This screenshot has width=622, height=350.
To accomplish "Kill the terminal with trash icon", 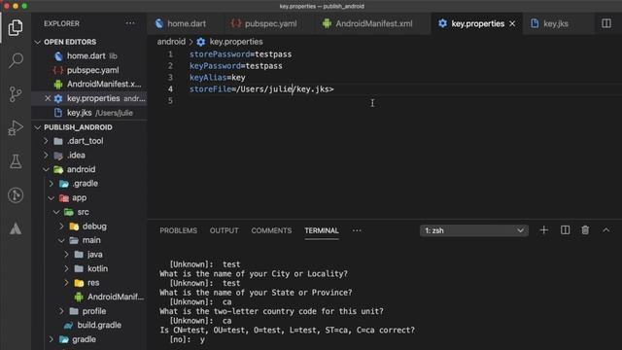I will tap(585, 230).
